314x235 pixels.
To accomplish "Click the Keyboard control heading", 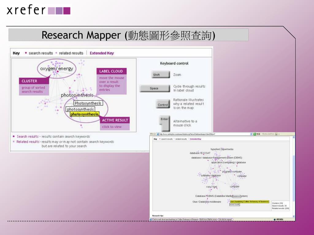I will click(174, 63).
